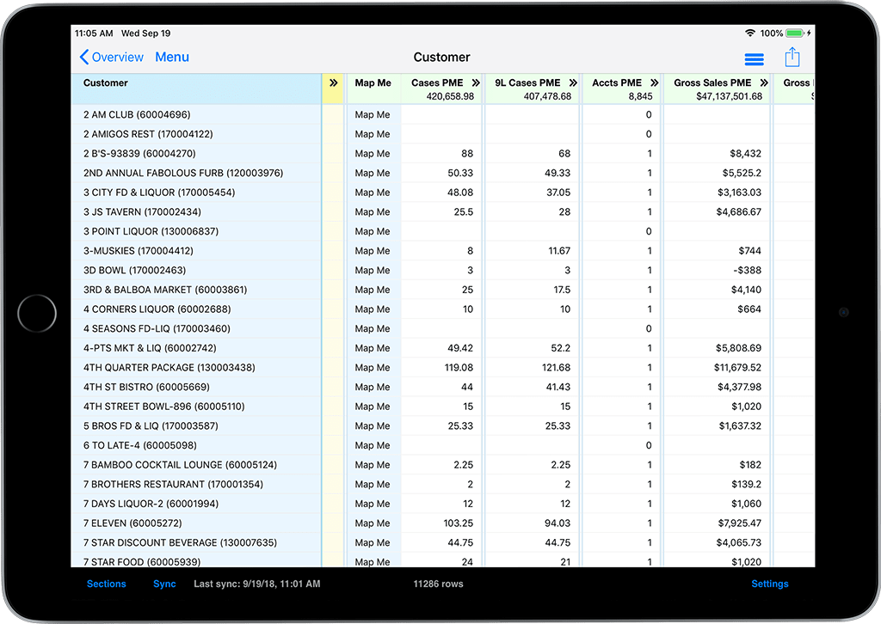Tap the 11286 rows count label
The height and width of the screenshot is (624, 881).
[x=438, y=584]
